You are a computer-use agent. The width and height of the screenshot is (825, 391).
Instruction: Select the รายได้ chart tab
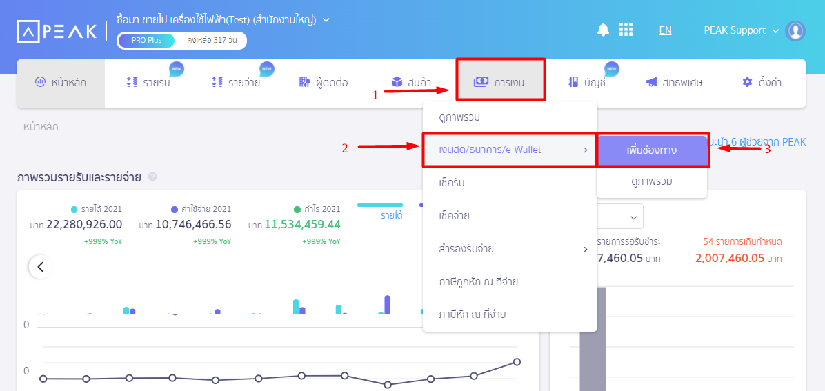391,215
